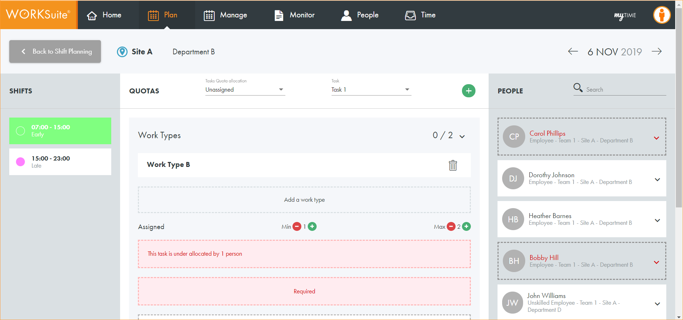Image resolution: width=683 pixels, height=320 pixels.
Task: Click the myTIME logo
Action: point(625,15)
